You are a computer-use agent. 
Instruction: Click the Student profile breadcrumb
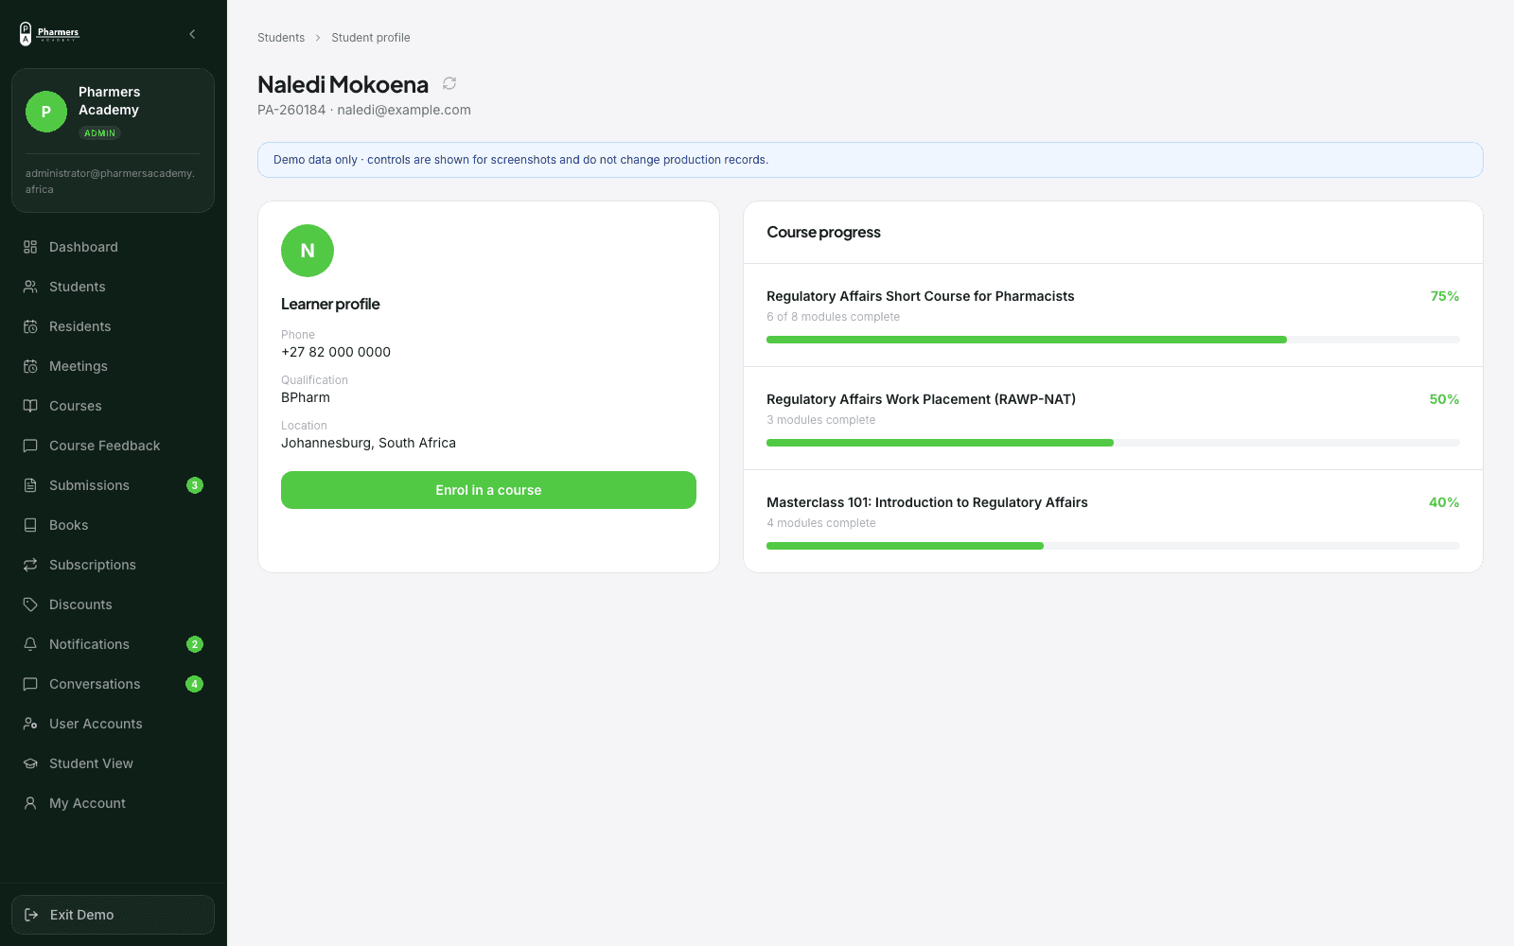pyautogui.click(x=371, y=38)
